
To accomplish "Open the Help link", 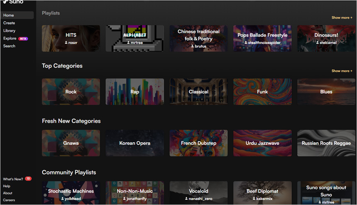I will (7, 186).
